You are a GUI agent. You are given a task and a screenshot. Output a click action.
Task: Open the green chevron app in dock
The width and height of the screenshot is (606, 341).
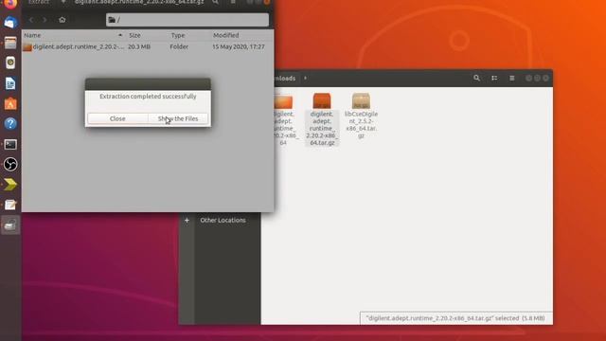pos(10,185)
